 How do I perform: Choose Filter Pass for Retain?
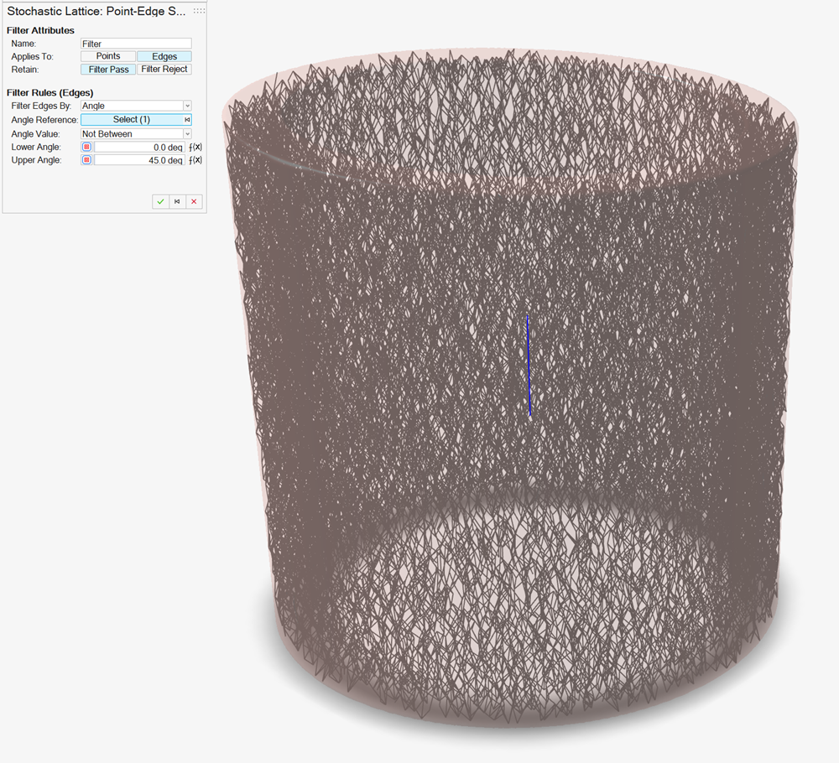[108, 70]
